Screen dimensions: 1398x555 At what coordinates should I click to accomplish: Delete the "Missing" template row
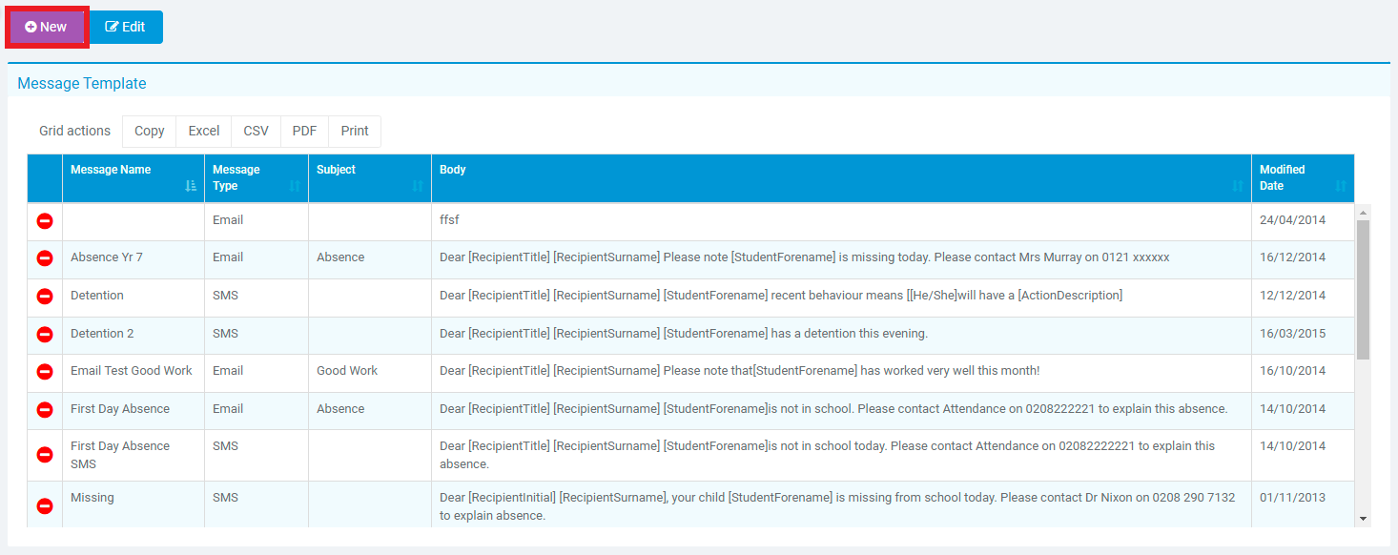pos(44,505)
